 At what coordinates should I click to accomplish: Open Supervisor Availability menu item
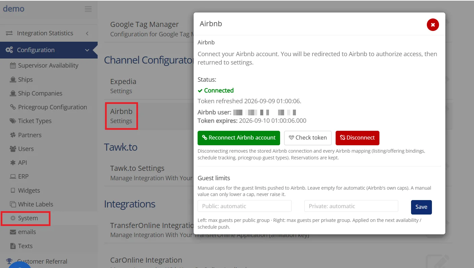(x=49, y=66)
